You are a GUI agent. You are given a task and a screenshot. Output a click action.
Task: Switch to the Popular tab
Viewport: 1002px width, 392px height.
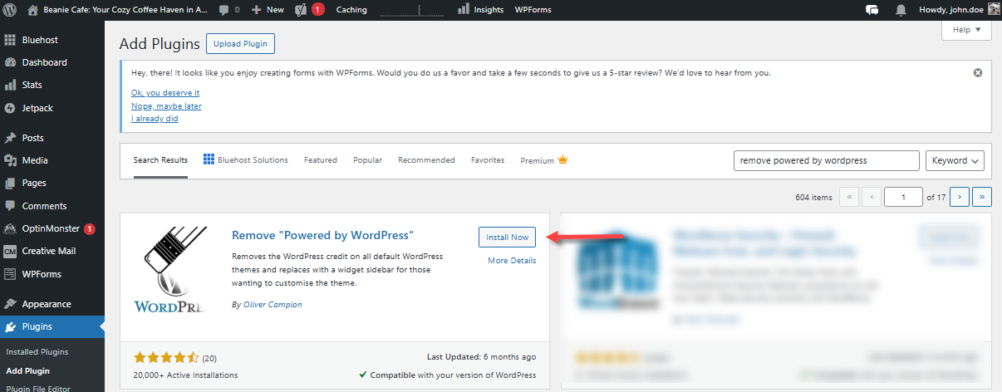tap(367, 160)
